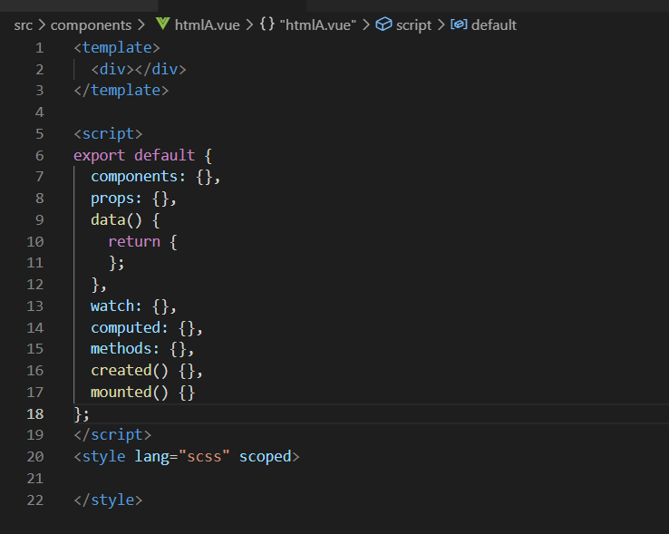
Task: Click the 'src' breadcrumb segment
Action: pyautogui.click(x=23, y=25)
